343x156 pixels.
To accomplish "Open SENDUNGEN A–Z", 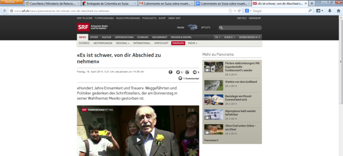I will point(249,37).
